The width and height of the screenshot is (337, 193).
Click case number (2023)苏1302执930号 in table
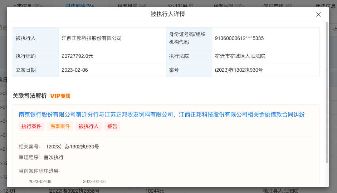(239, 70)
